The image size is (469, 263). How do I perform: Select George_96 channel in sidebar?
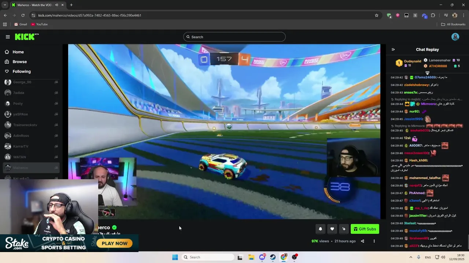point(31,82)
